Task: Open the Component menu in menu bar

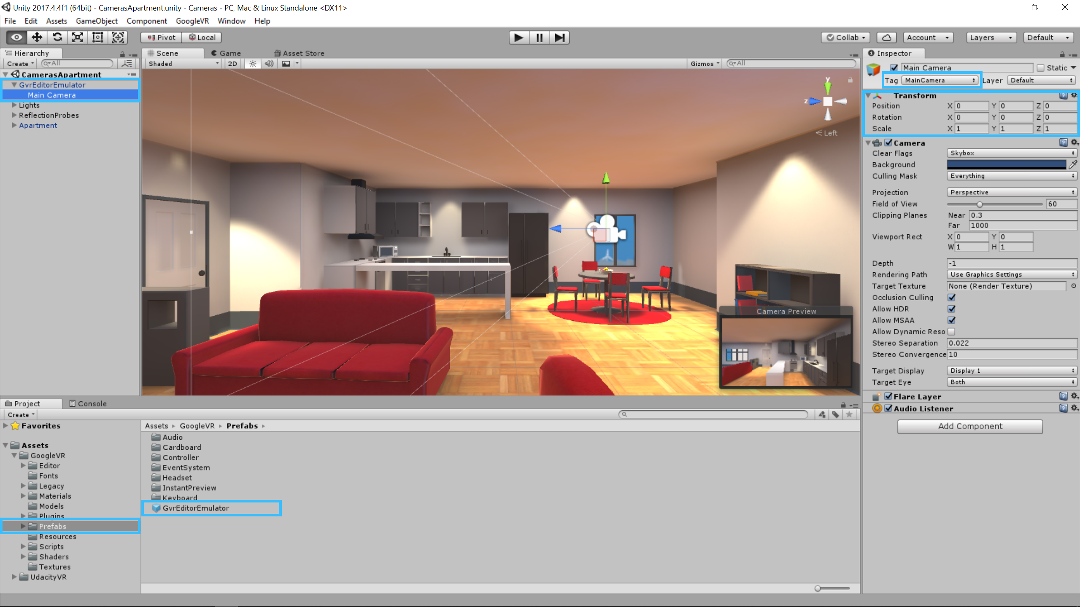Action: 146,20
